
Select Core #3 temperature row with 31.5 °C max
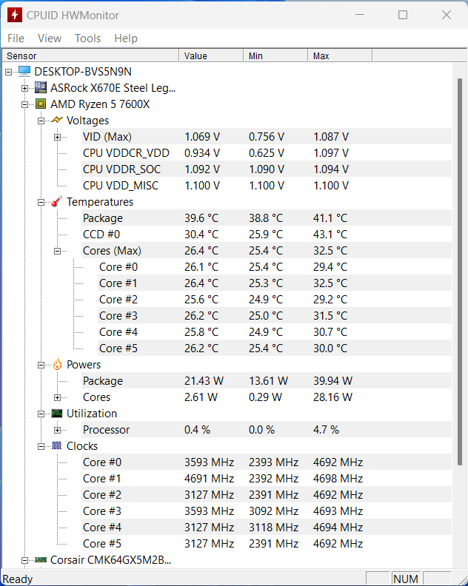(x=275, y=316)
